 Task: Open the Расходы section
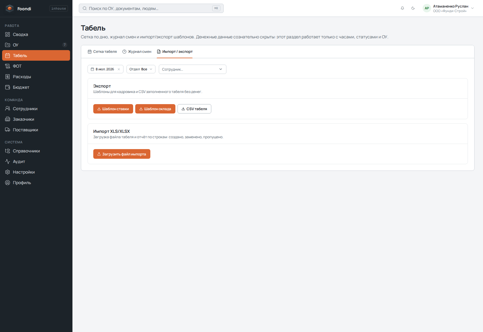(36, 77)
